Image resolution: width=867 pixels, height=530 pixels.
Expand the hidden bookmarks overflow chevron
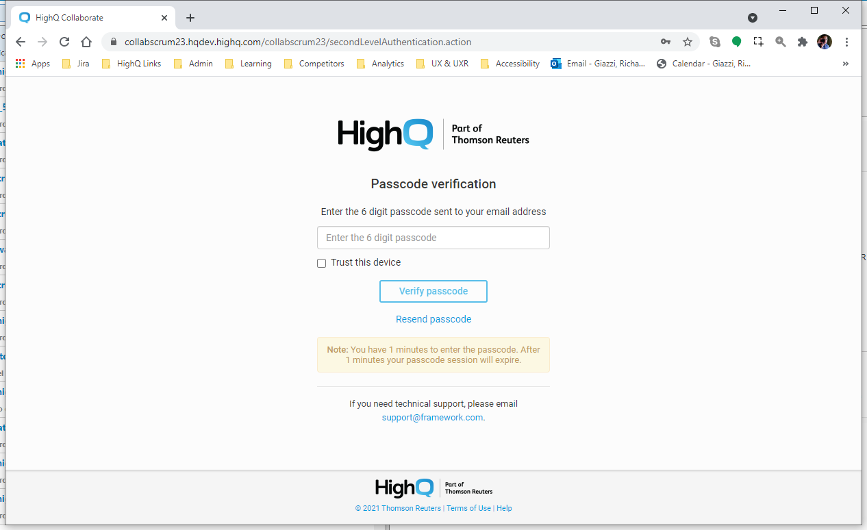tap(846, 64)
